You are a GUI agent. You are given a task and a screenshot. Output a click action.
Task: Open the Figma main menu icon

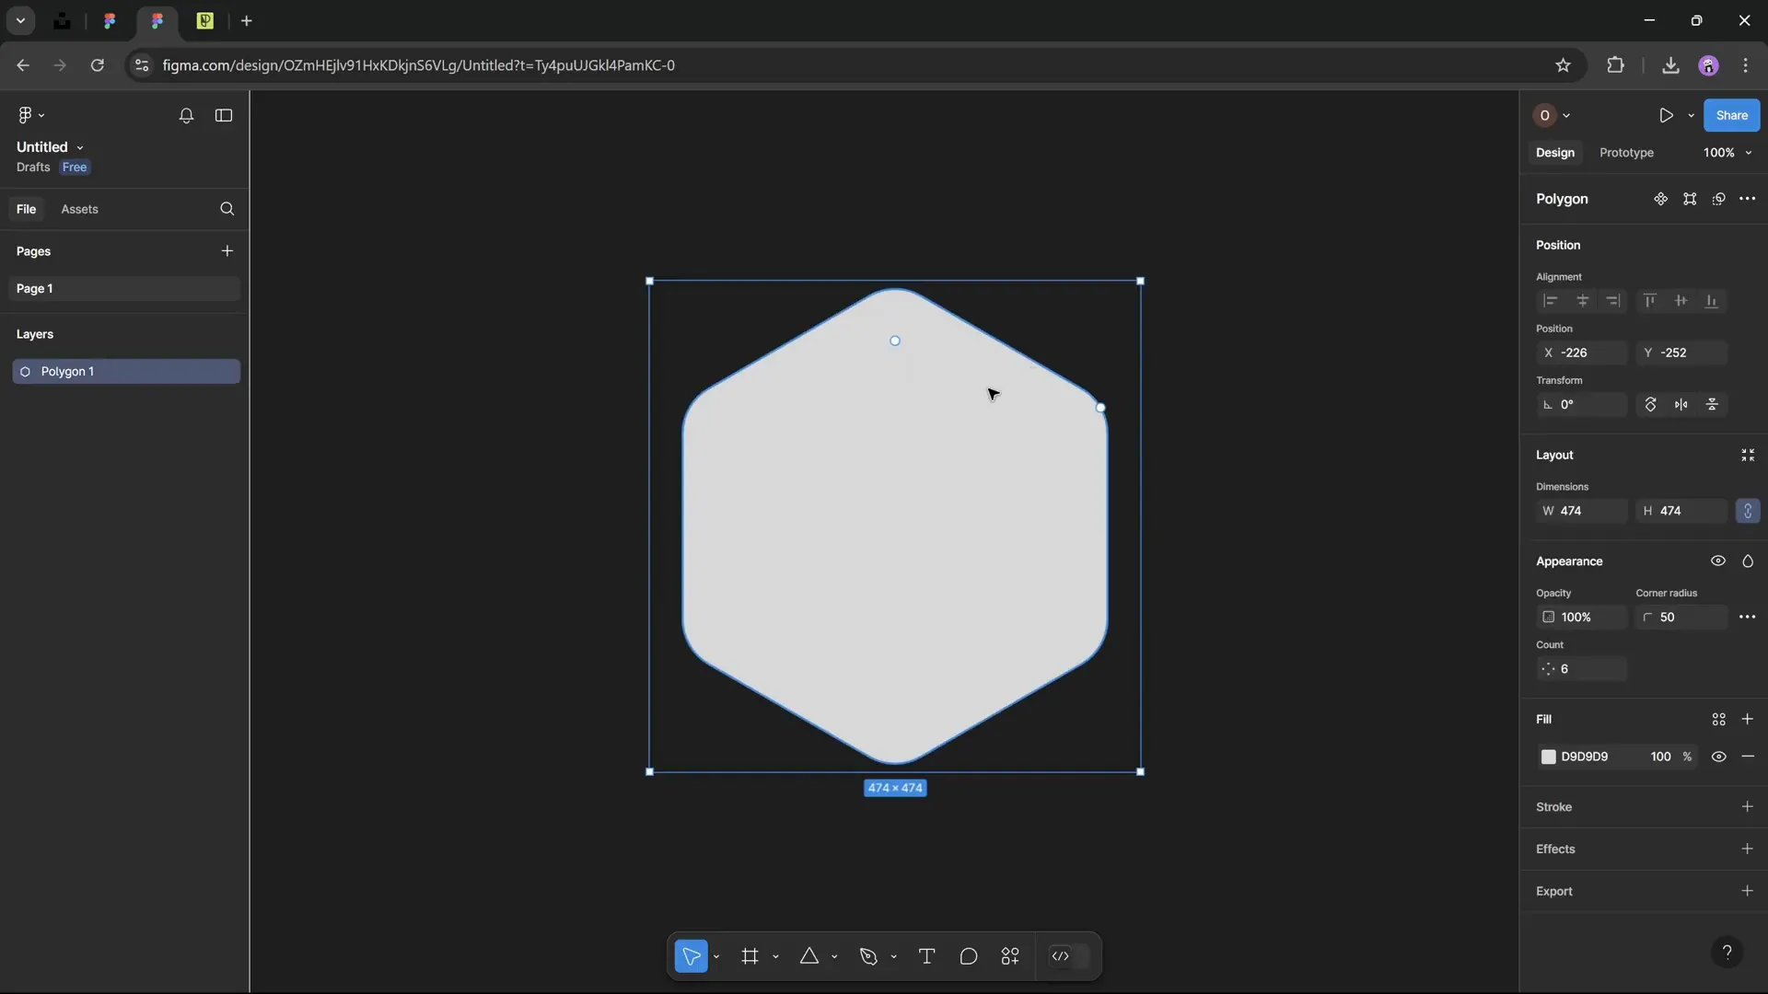30,115
